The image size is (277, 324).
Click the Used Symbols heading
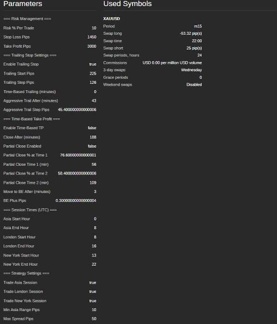tap(127, 4)
